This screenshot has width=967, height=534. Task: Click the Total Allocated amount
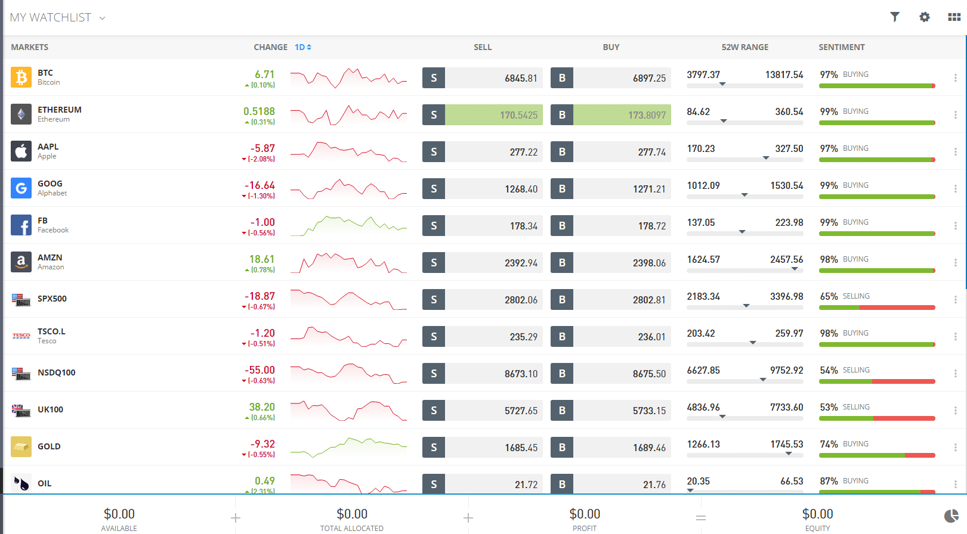coord(352,514)
